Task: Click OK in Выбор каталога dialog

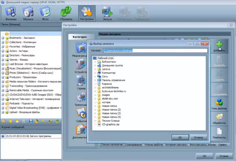Action: pos(180,137)
